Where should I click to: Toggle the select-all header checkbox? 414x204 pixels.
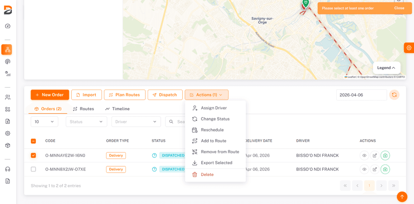coord(33,141)
